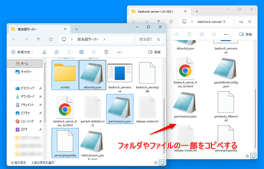Open ダウンロード in the sidebar
Image resolution: width=264 pixels, height=169 pixels.
click(28, 97)
